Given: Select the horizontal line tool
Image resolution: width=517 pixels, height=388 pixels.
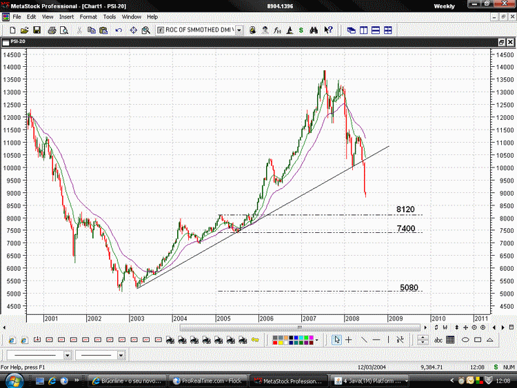Looking at the screenshot, I should tap(376, 340).
